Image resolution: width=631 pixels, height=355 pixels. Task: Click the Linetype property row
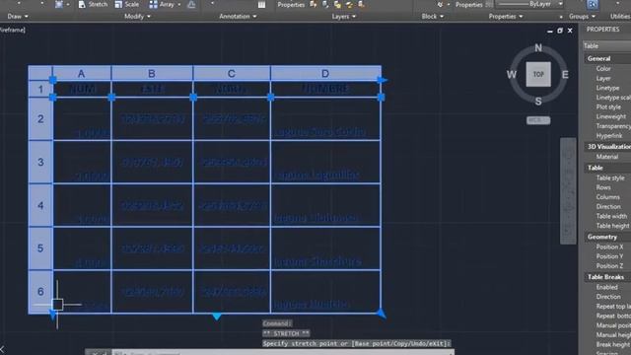point(607,88)
